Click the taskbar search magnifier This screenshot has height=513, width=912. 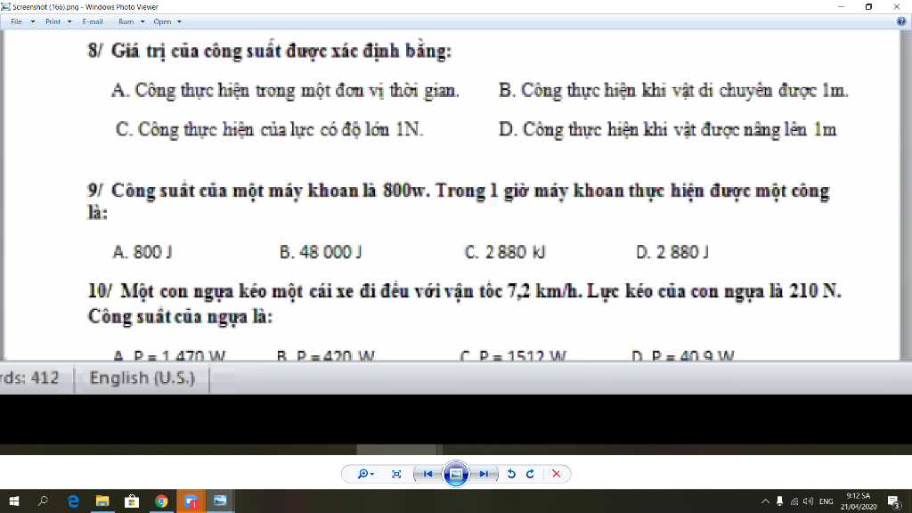(x=43, y=501)
